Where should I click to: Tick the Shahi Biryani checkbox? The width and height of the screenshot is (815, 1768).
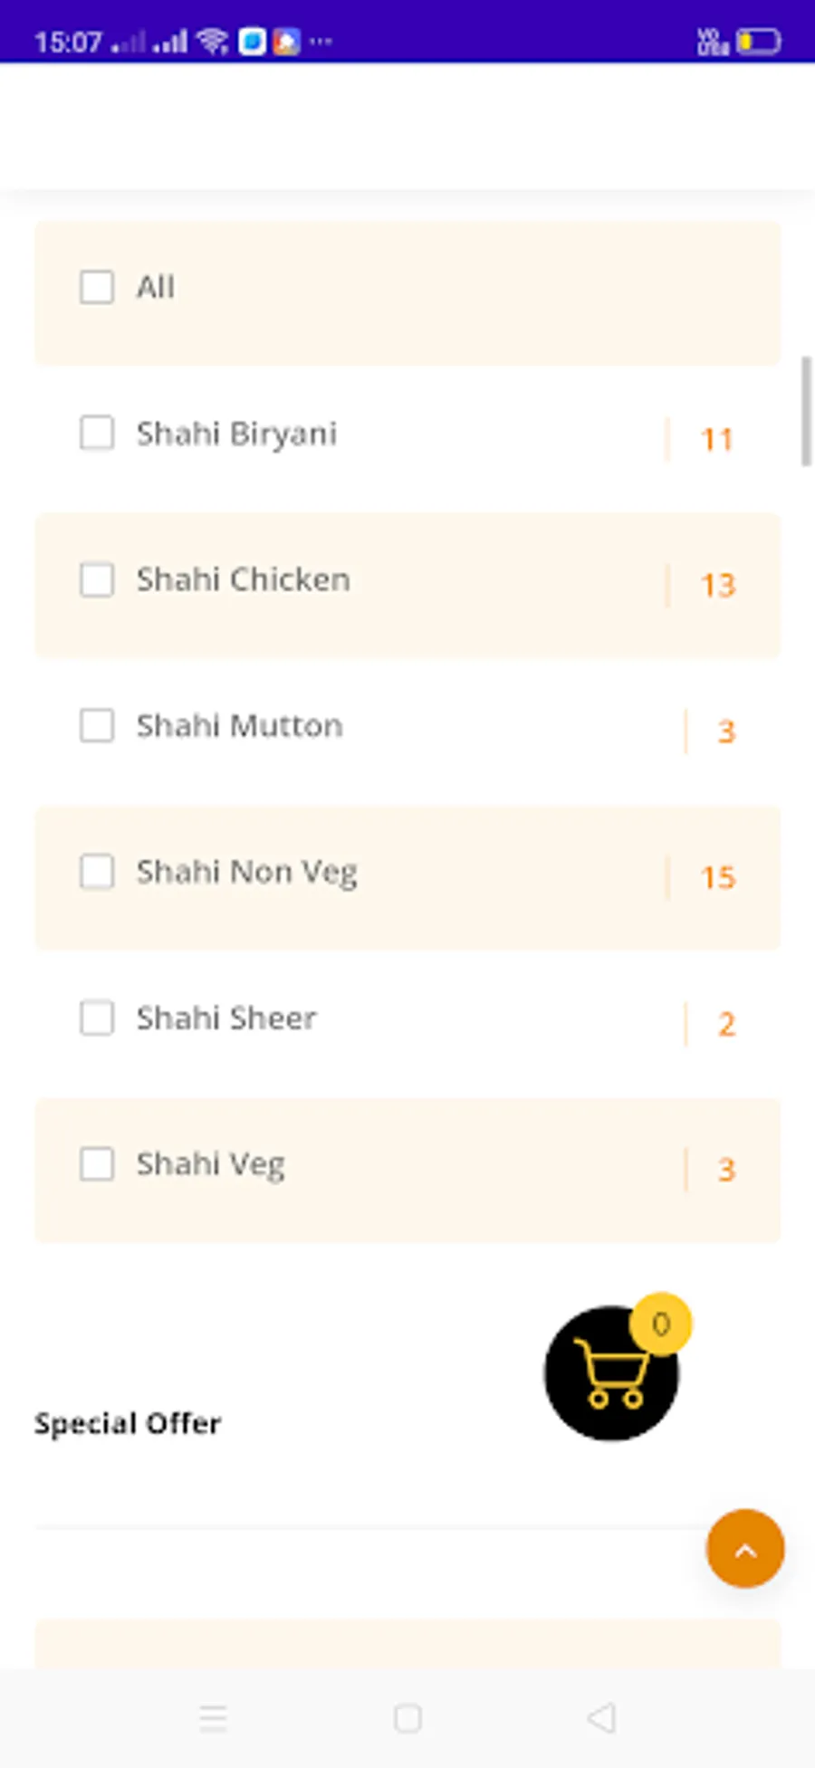tap(97, 433)
